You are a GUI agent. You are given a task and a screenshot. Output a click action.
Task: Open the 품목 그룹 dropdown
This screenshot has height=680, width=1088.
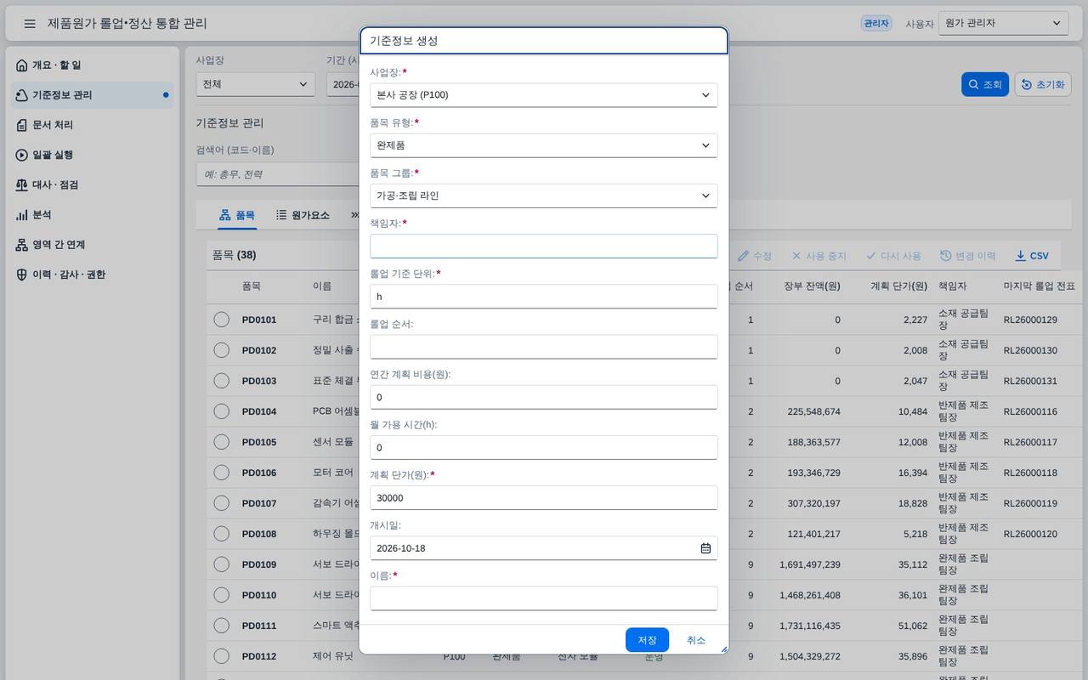(x=544, y=195)
